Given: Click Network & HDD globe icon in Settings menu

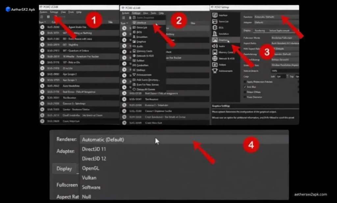Looking at the screenshot, I should 134,56.
